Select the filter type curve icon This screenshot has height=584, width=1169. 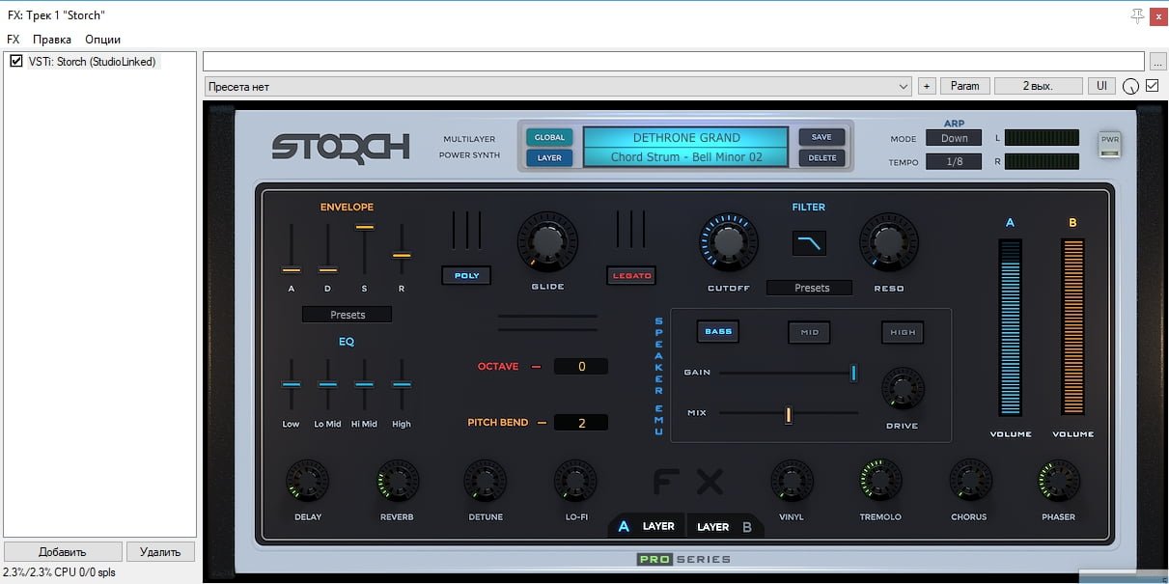click(809, 243)
